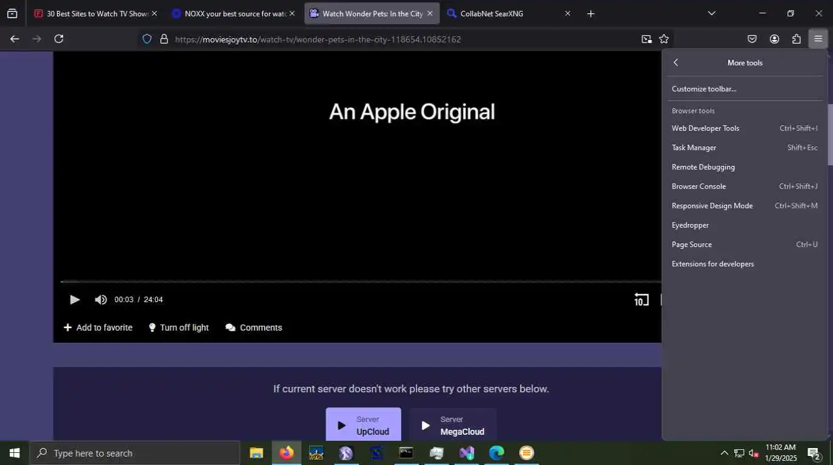Toggle Turn off light

[179, 328]
